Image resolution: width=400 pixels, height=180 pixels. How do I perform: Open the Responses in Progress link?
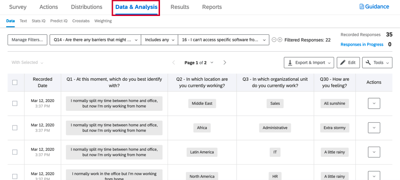(362, 44)
